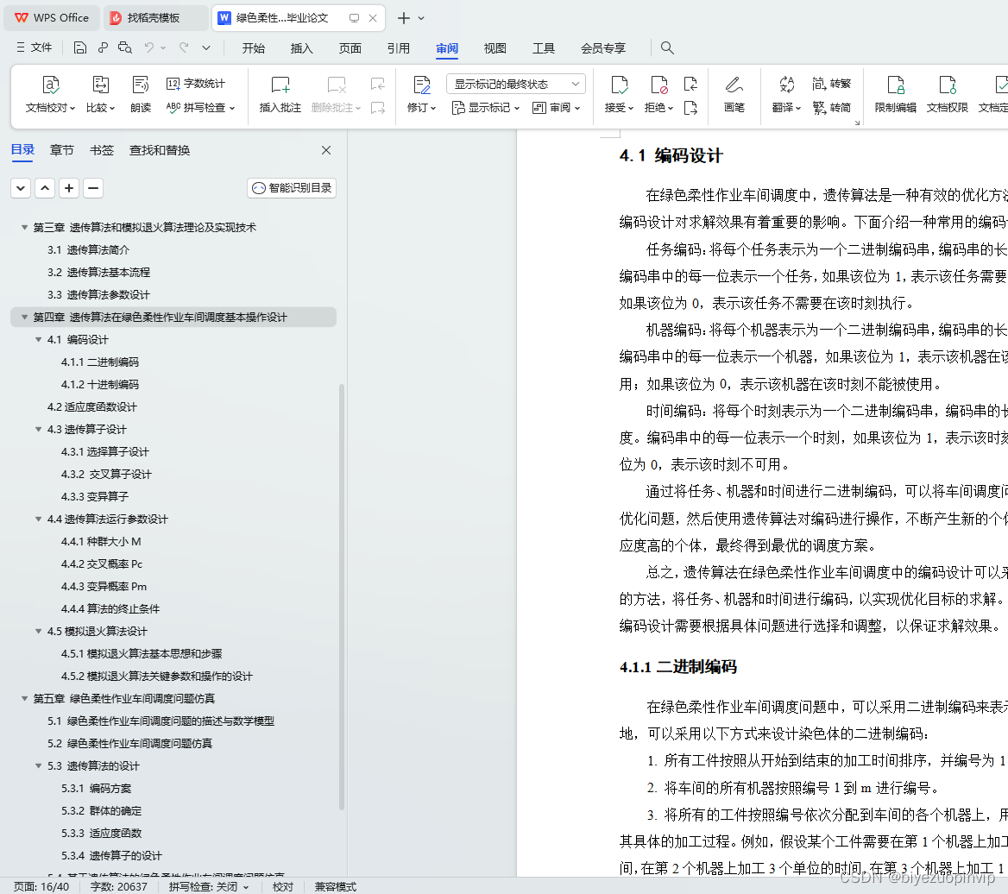Open 拼写检查 spell check
The height and width of the screenshot is (894, 1008).
(x=200, y=107)
